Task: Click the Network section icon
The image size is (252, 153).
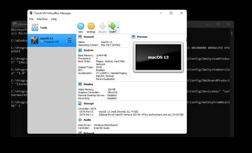Action: [80, 133]
